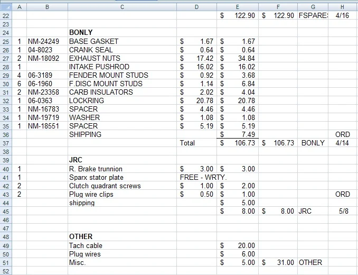The height and width of the screenshot is (275, 358).
Task: Click the Total label cell
Action: (x=187, y=143)
